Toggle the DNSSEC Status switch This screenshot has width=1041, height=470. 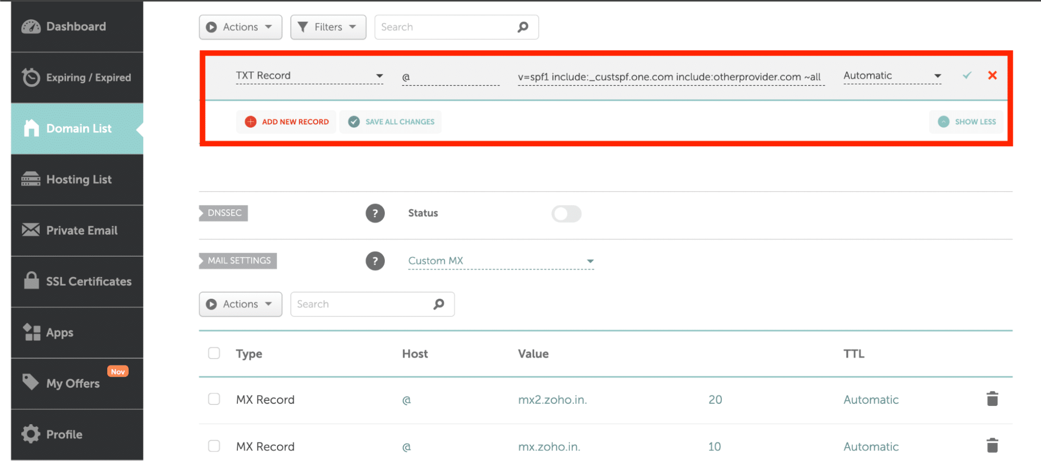pos(566,213)
